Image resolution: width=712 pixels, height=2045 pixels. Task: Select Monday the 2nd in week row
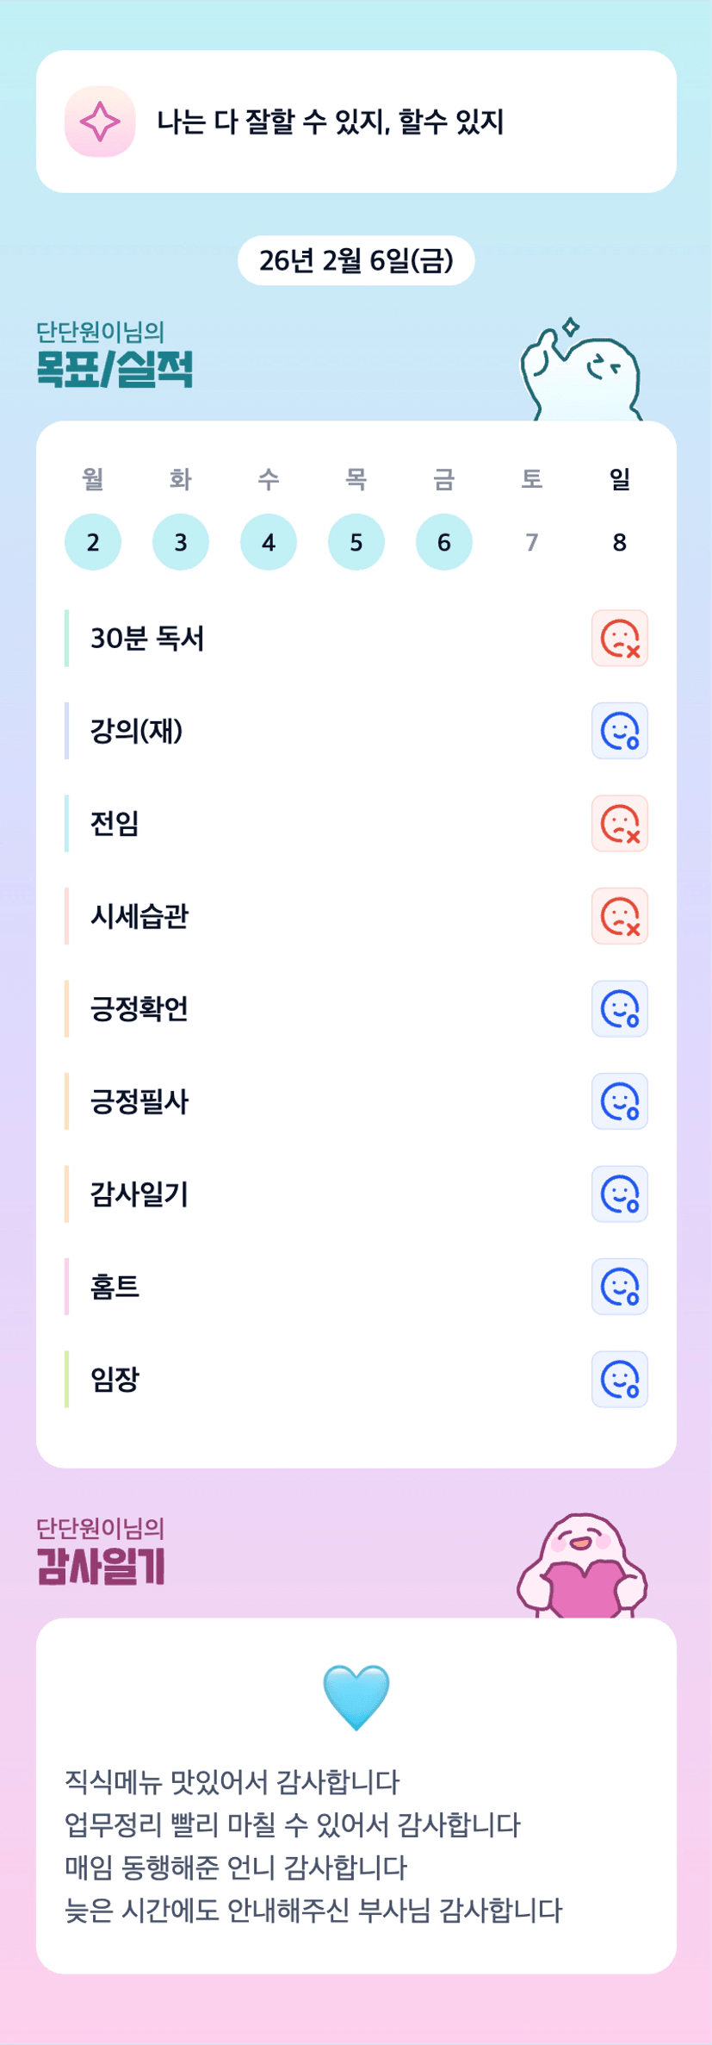[93, 542]
